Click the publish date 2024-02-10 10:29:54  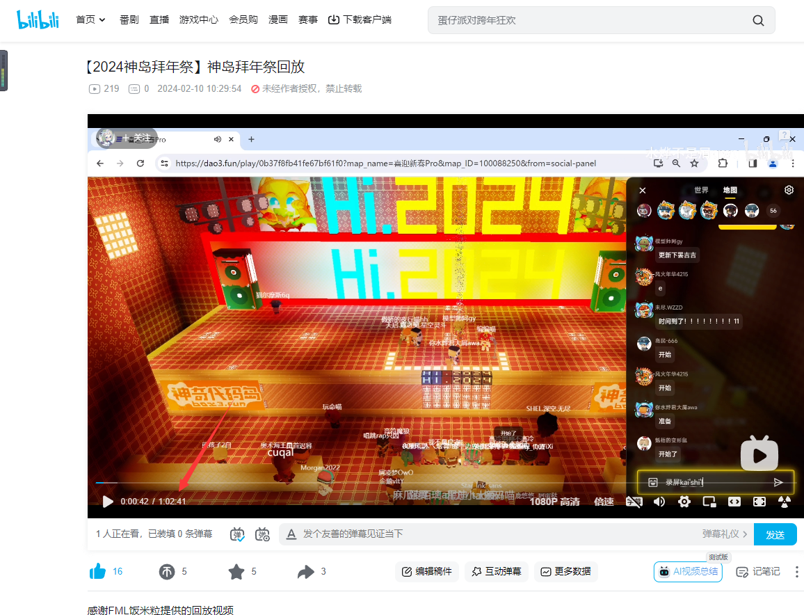click(x=199, y=89)
